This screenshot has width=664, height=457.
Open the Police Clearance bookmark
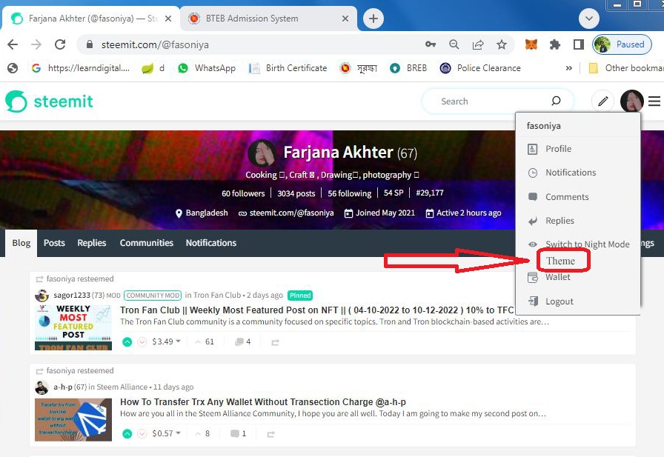(480, 68)
